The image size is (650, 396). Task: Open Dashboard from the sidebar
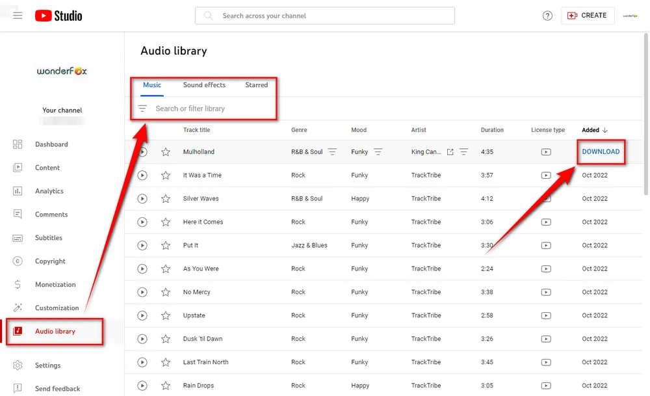point(51,144)
